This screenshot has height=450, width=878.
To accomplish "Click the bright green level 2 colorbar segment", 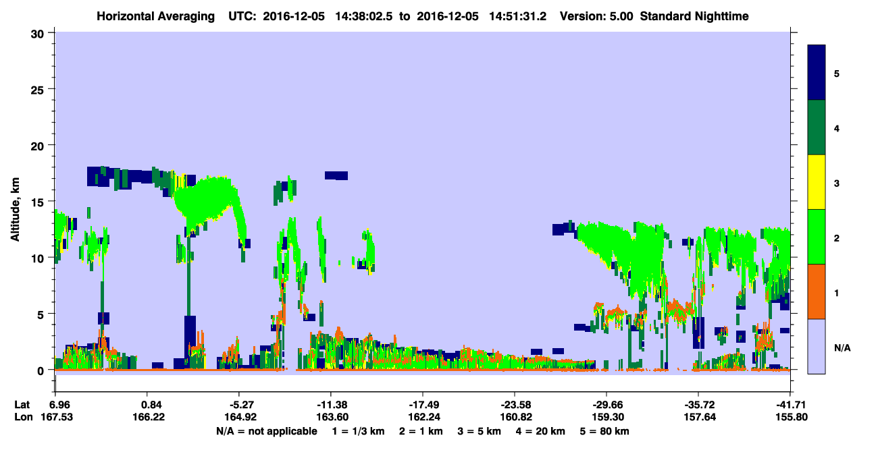I will (x=817, y=237).
